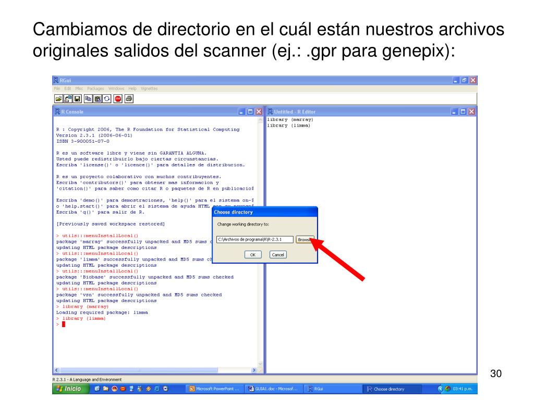Open the Windows menu
The width and height of the screenshot is (534, 400).
pos(116,89)
